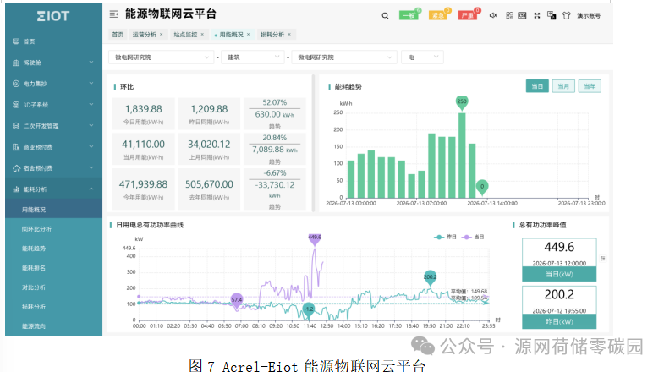
Task: Click the 商业预付费 building icon
Action: pos(16,147)
